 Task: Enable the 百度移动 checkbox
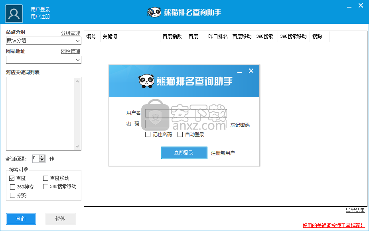[x=45, y=178]
